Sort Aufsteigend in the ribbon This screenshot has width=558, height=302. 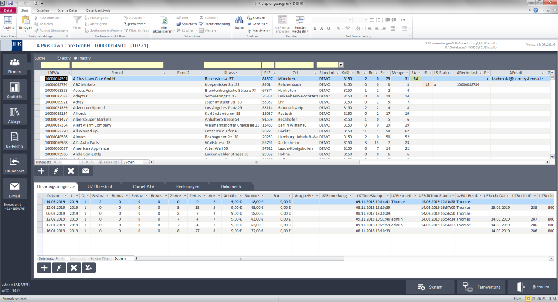pos(96,18)
